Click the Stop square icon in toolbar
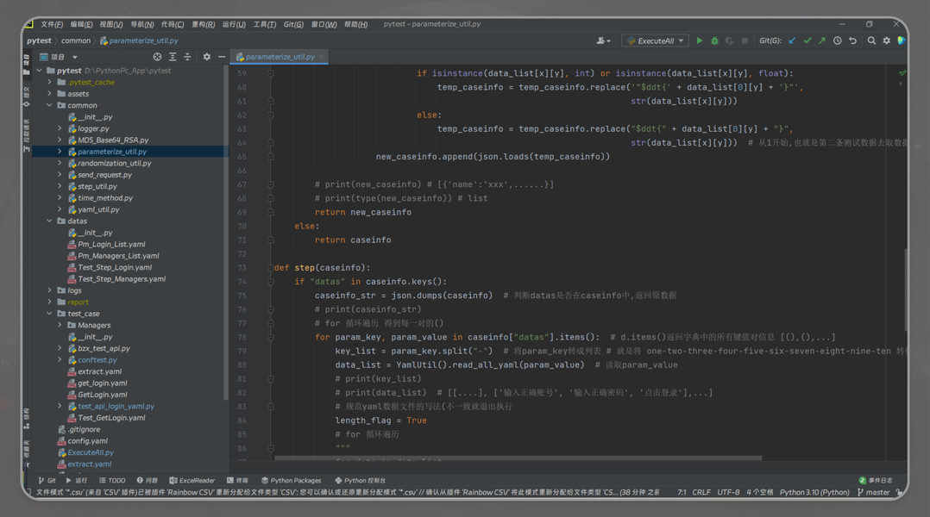Viewport: 930px width, 517px height. coord(745,40)
